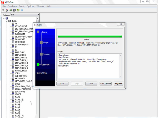Select the Target step square
Image resolution: width=158 pixels, height=118 pixels.
(41, 42)
